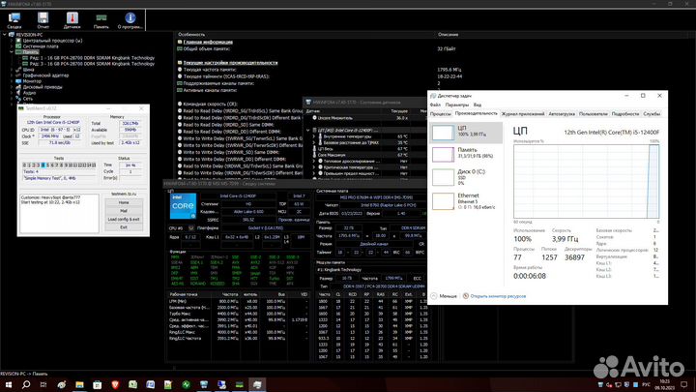Open the О программе info toolbar icon
696x392 pixels.
tap(130, 20)
